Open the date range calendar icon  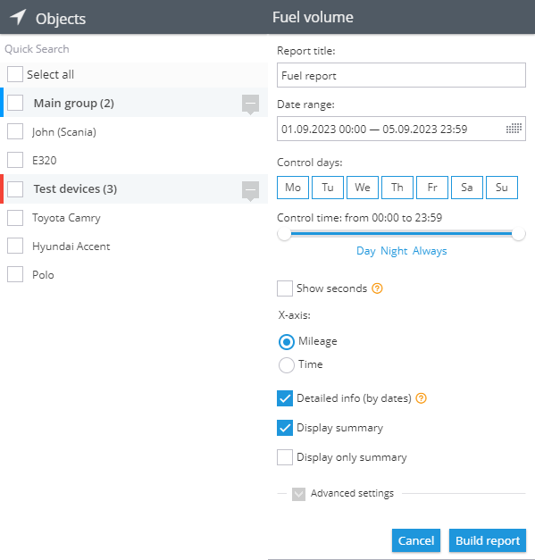click(514, 129)
